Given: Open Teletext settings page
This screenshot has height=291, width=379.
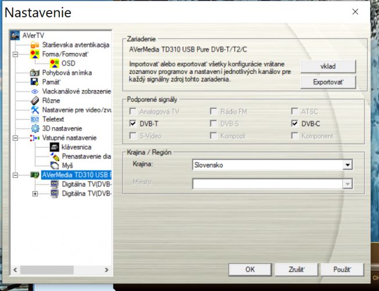Looking at the screenshot, I should (x=53, y=119).
